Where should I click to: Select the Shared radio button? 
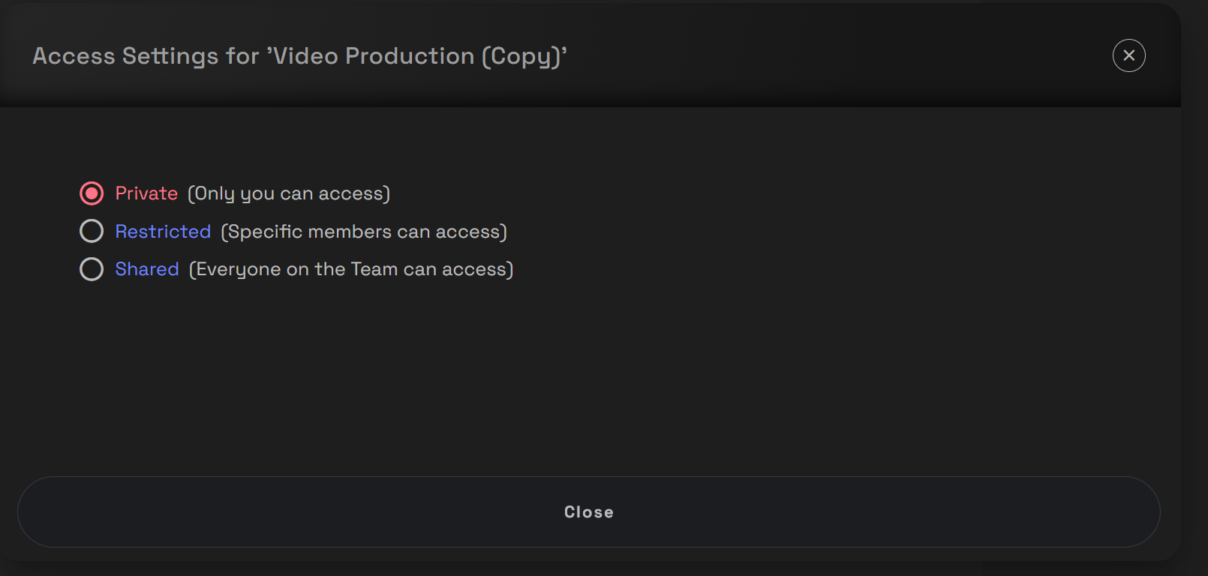point(92,269)
